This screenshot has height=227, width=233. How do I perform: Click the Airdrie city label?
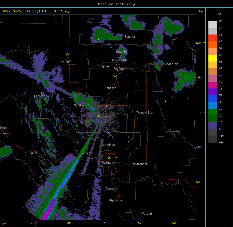pos(109,145)
